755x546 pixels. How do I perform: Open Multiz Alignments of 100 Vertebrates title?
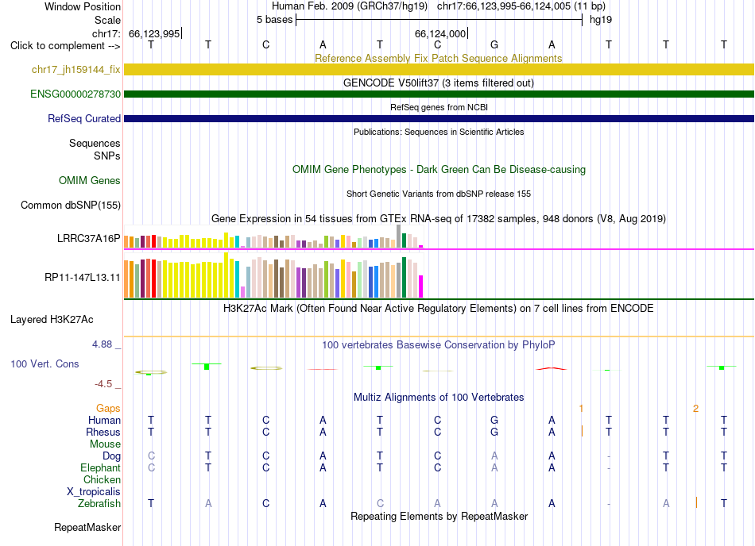pos(439,397)
